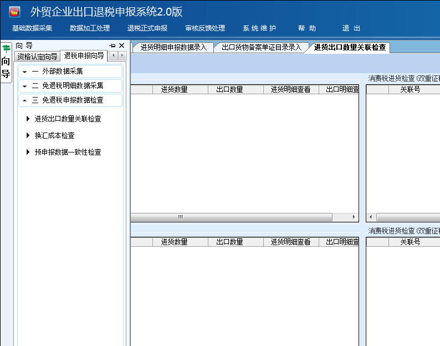Click 进货明细查看 column header in upper grid
440x346 pixels.
click(290, 89)
